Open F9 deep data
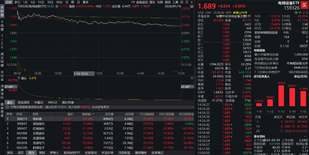Image resolution: width=309 pixels, height=155 pixels. pos(133,2)
